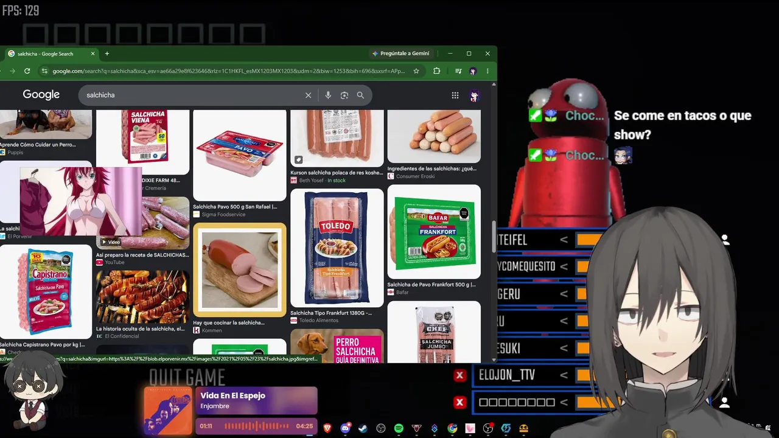Image resolution: width=779 pixels, height=438 pixels.
Task: Open grilled sausages thumbnail
Action: [x=142, y=297]
